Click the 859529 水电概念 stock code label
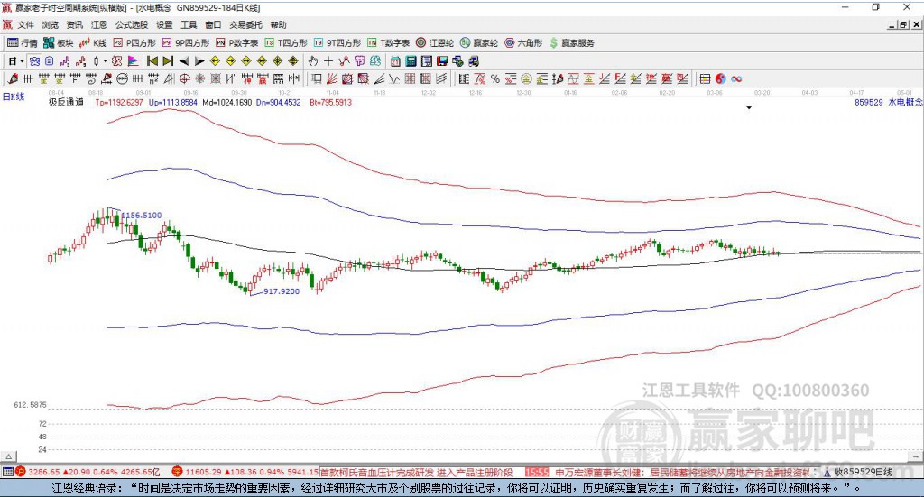 click(x=888, y=103)
